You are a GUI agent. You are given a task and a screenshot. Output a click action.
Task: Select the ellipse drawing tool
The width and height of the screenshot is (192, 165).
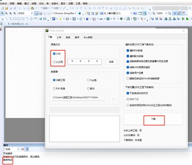point(19,19)
